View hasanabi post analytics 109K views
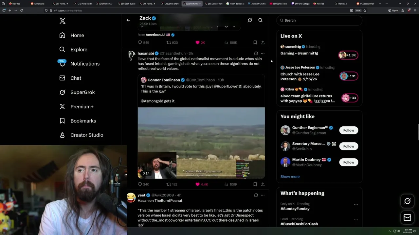This screenshot has width=419, height=235. click(x=231, y=184)
